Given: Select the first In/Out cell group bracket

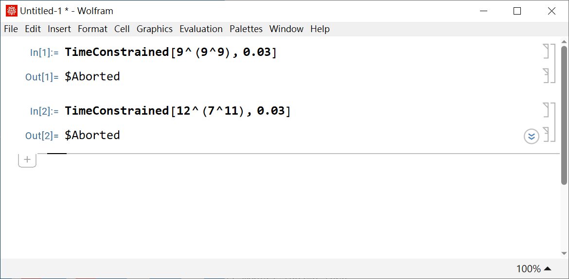Looking at the screenshot, I should [553, 63].
